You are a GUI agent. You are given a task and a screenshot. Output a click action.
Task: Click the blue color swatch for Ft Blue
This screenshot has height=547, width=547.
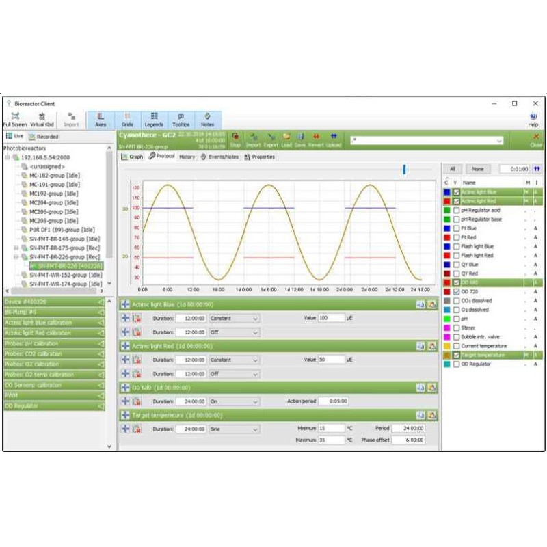446,228
